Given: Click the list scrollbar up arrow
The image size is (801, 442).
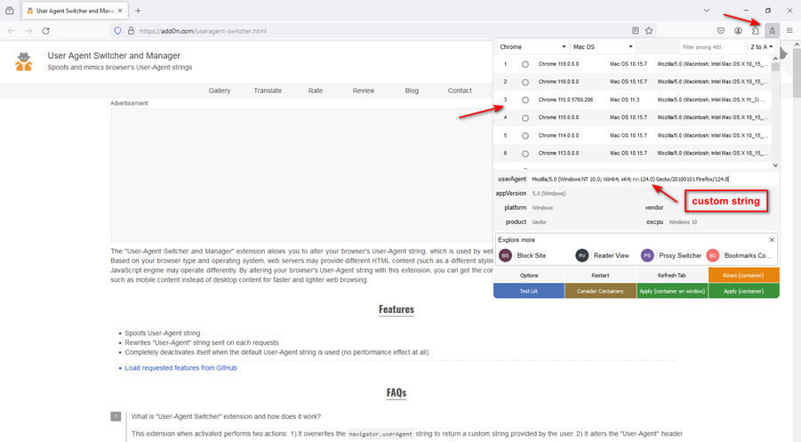Looking at the screenshot, I should [x=775, y=60].
